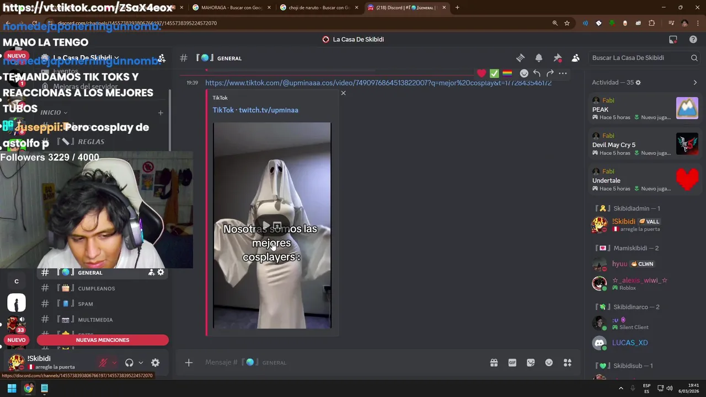
Task: React with the red heart emoji
Action: [482, 73]
